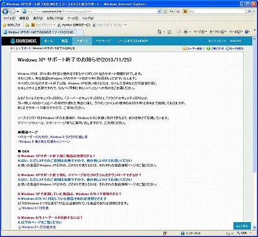
Task: Click the sourcenext.info address bar
Action: pyautogui.click(x=89, y=12)
